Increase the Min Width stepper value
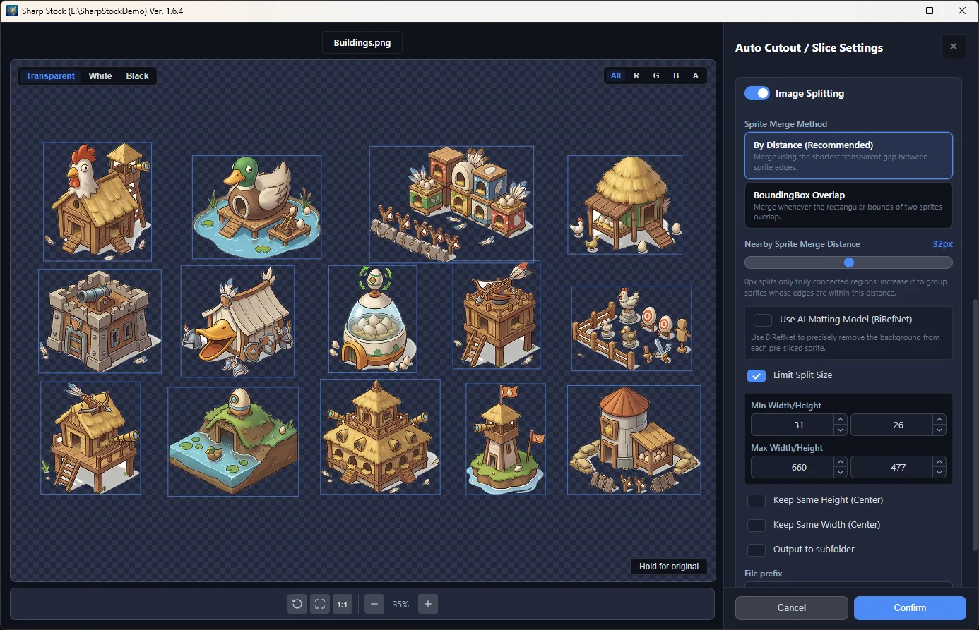The image size is (979, 630). click(x=841, y=420)
